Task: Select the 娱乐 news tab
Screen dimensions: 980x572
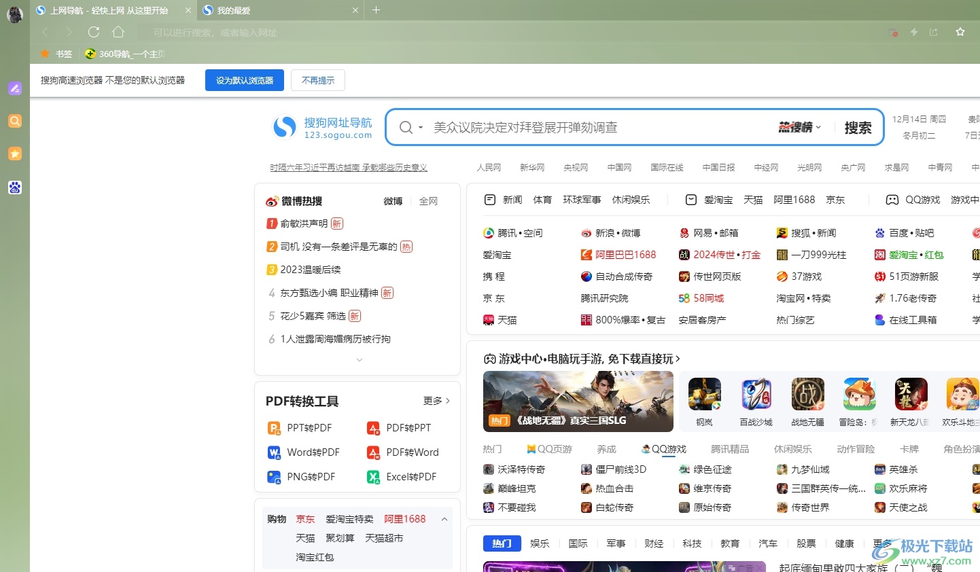Action: [x=540, y=543]
